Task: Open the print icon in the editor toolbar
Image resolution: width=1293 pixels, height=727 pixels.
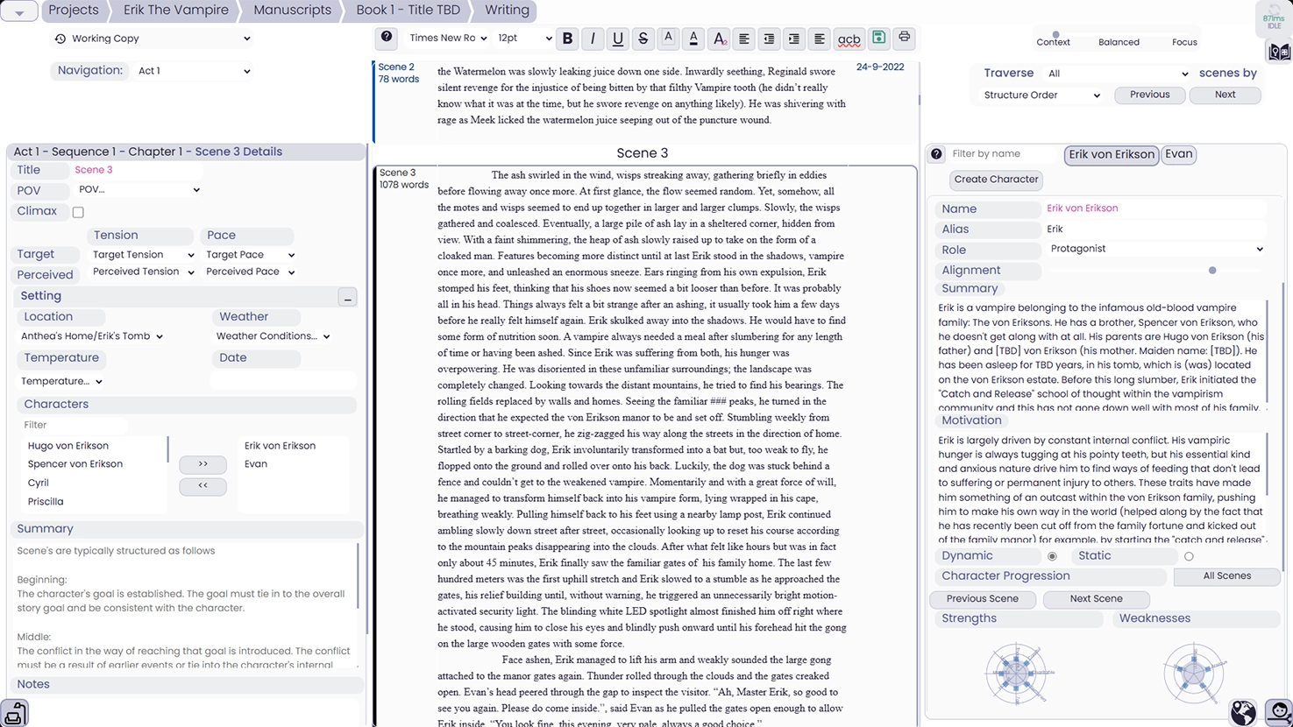Action: pyautogui.click(x=903, y=39)
